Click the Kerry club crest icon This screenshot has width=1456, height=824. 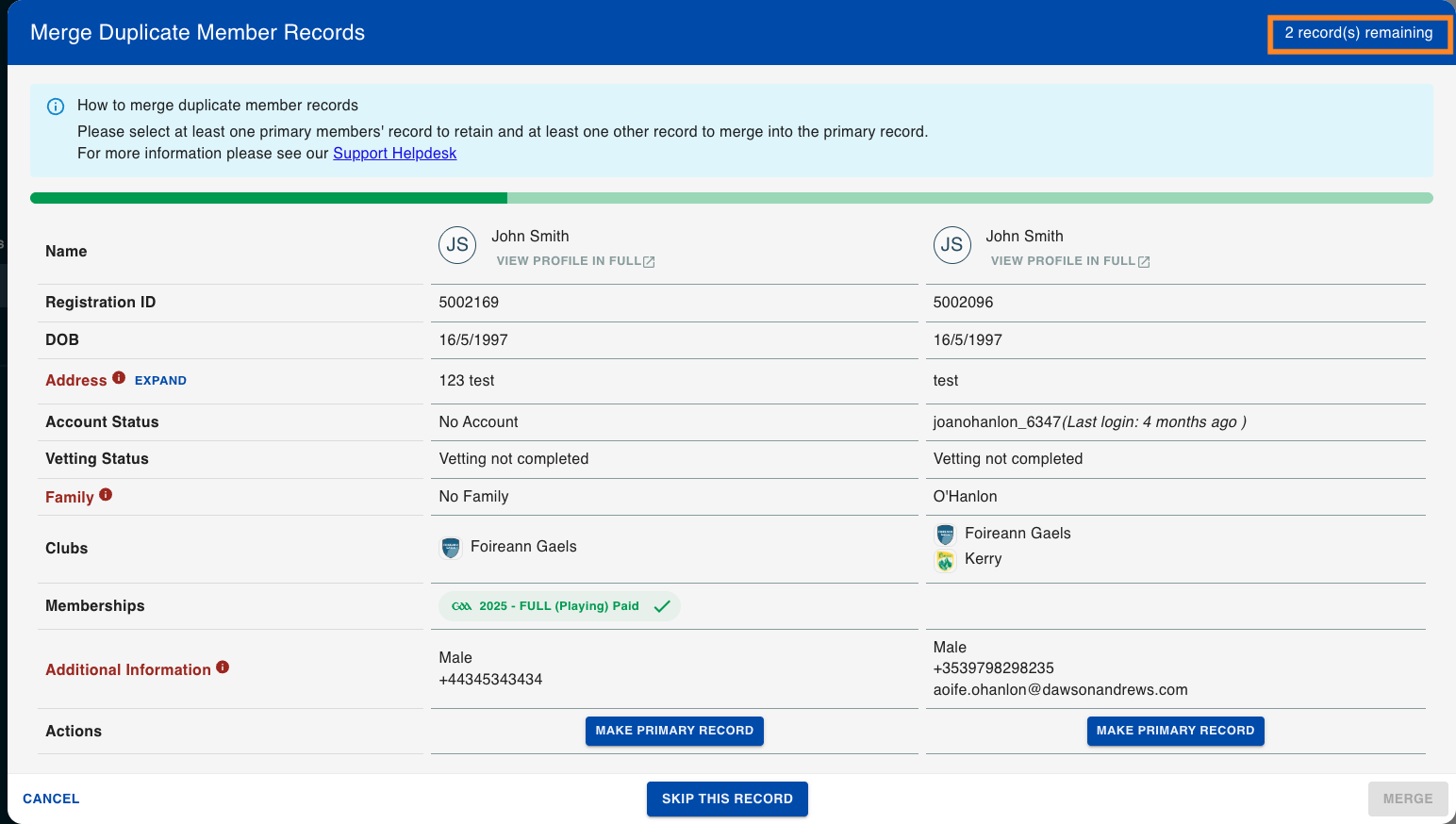[945, 561]
